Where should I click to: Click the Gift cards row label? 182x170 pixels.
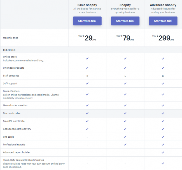pyautogui.click(x=8, y=137)
